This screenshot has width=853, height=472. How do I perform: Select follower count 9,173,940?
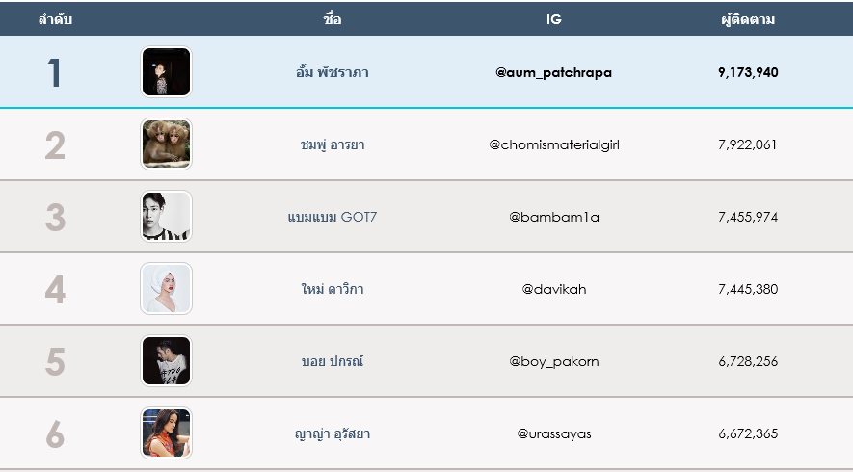pyautogui.click(x=748, y=73)
